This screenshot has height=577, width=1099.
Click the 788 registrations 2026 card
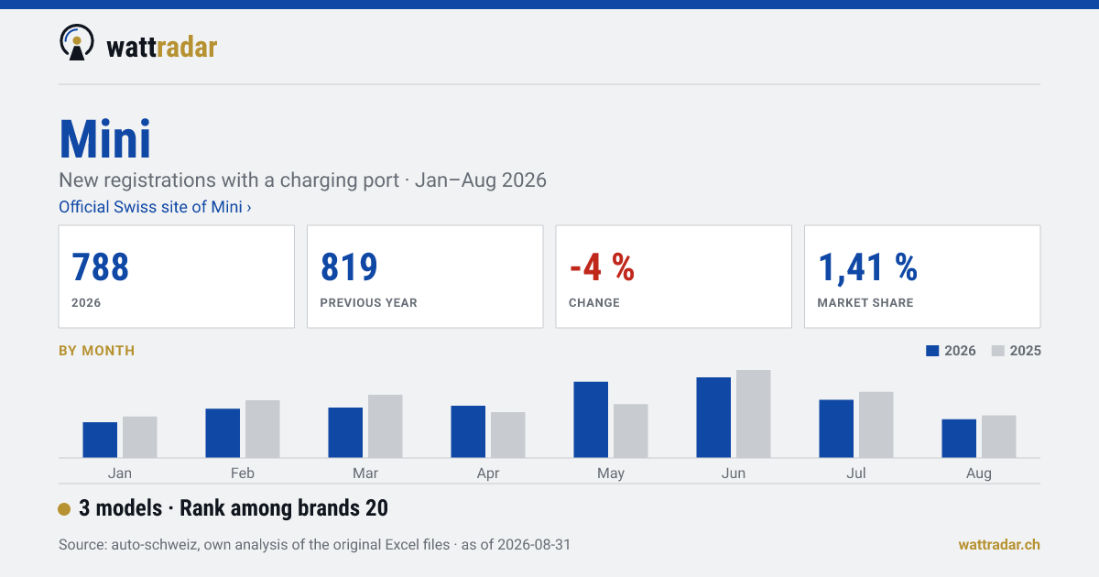tap(177, 277)
